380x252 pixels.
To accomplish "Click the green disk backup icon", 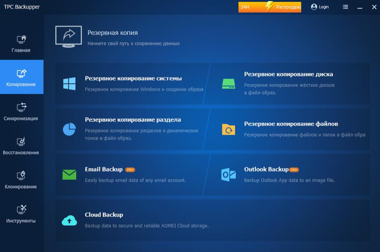I will click(x=227, y=83).
